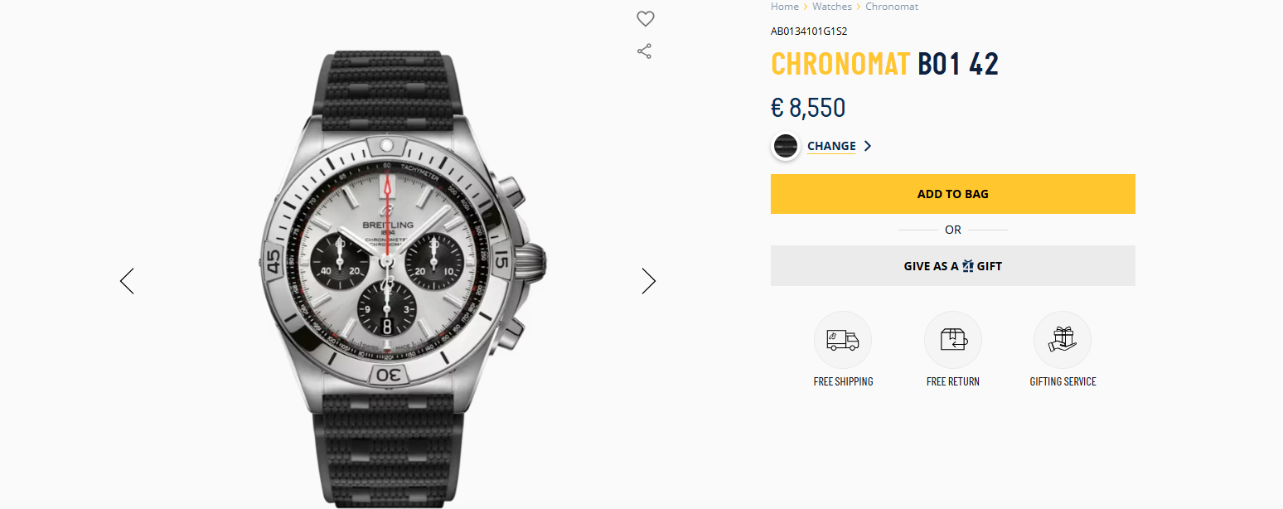Click the gifting service hand icon

click(x=1062, y=340)
